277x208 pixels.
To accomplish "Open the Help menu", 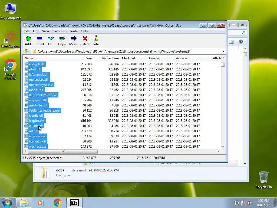I will click(x=84, y=31).
